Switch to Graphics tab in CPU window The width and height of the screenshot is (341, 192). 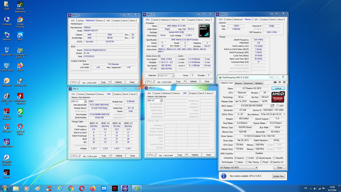(192, 20)
